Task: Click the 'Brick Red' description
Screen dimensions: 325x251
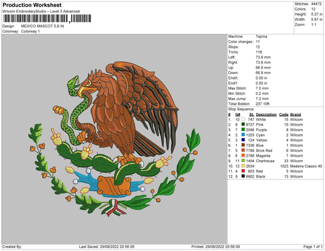Action: pyautogui.click(x=264, y=150)
